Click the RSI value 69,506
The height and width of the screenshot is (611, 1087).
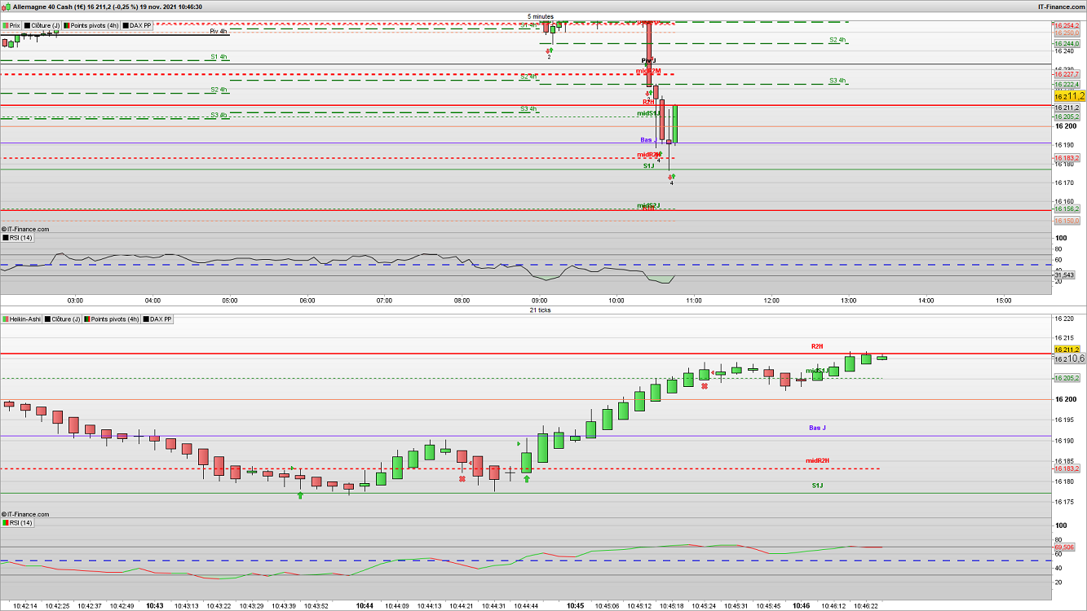(x=1063, y=547)
